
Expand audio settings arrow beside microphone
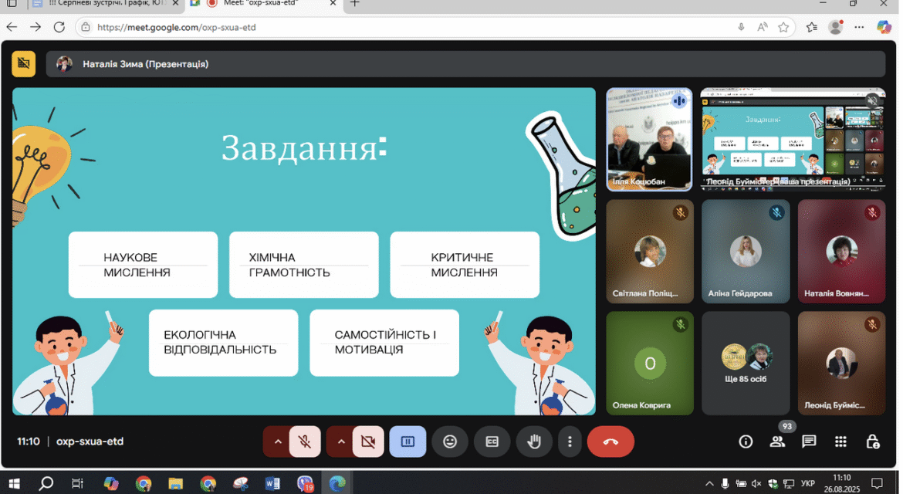click(278, 442)
